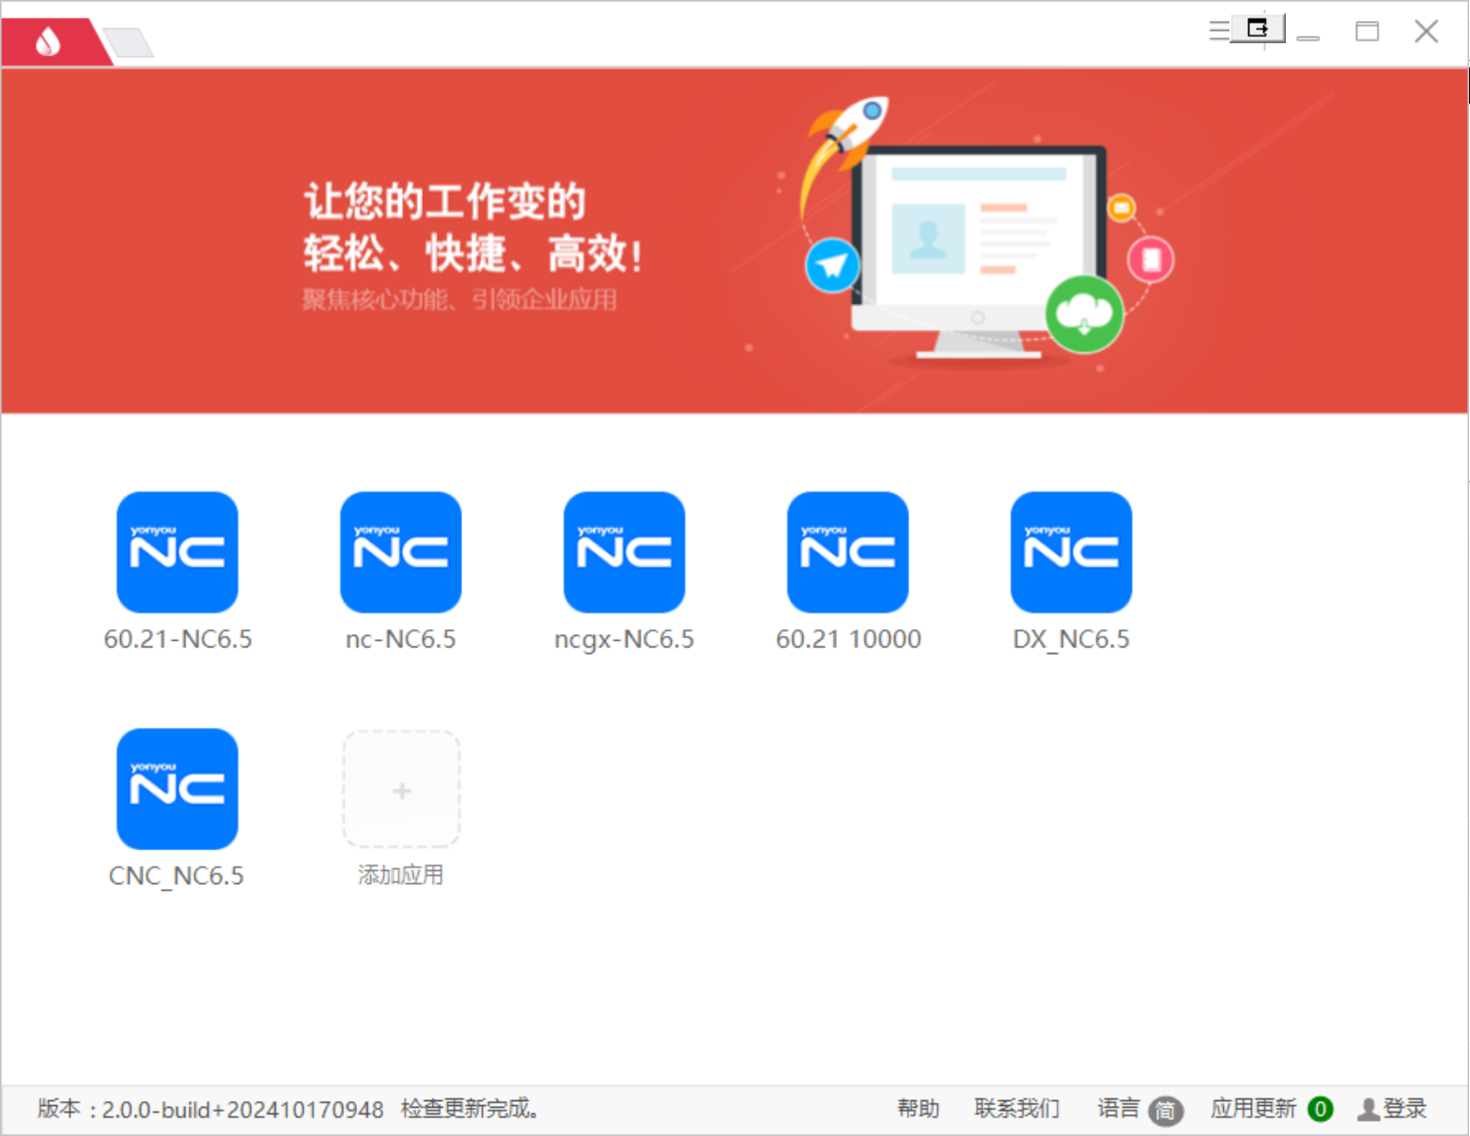Click the version build number text
This screenshot has width=1470, height=1136.
pos(242,1110)
